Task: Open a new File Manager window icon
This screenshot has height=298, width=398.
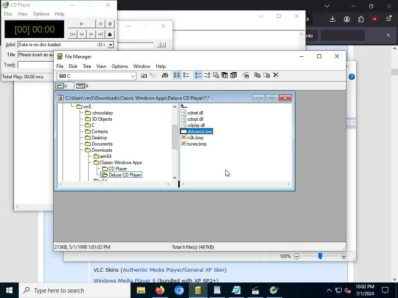Action: click(x=246, y=75)
